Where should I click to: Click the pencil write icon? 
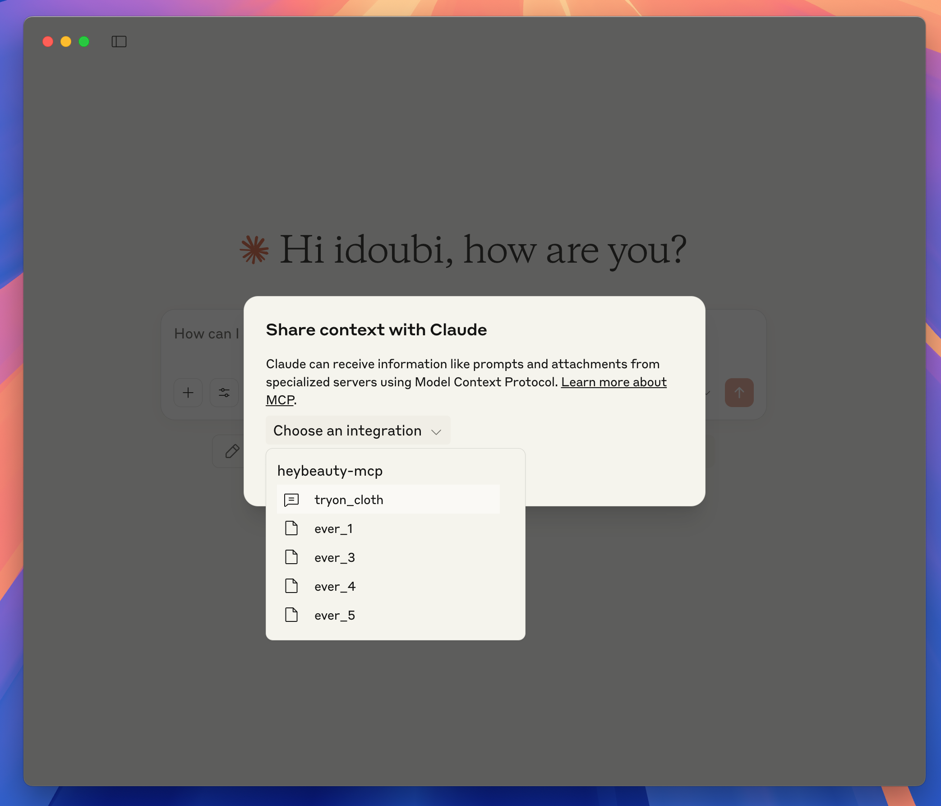point(232,451)
